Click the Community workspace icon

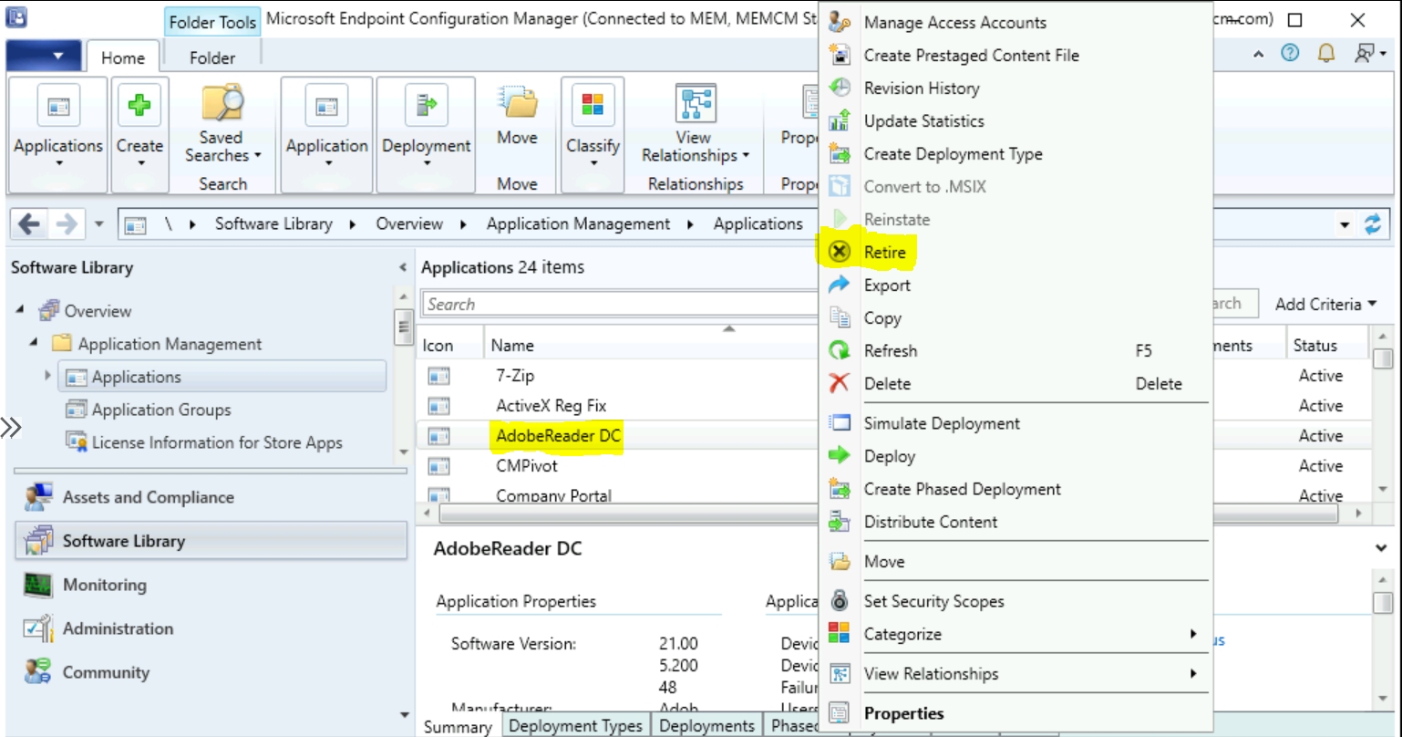click(x=107, y=672)
